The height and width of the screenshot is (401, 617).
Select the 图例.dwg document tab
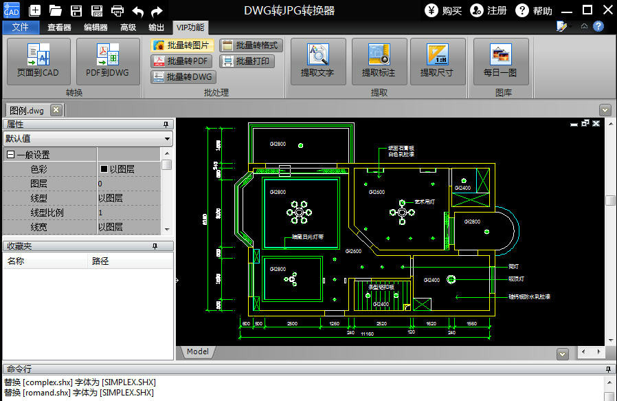click(27, 110)
